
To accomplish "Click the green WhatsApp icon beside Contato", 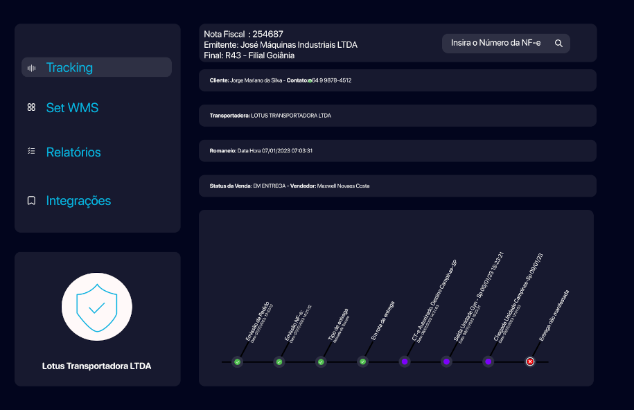I will [x=310, y=81].
